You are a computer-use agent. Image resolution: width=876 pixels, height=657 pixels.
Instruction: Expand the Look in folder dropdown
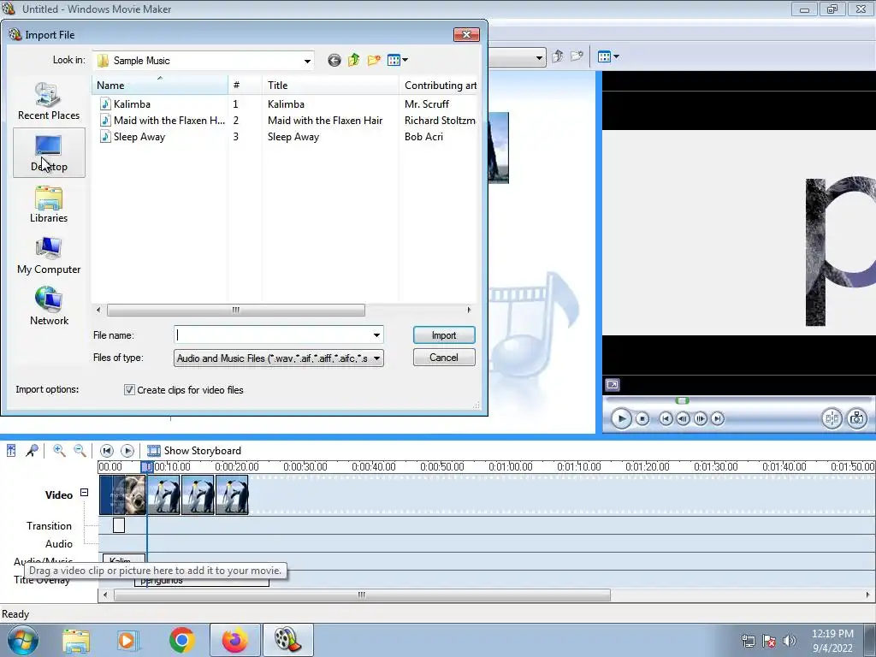tap(307, 61)
